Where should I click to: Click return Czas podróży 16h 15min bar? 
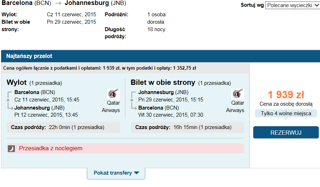coord(187,127)
